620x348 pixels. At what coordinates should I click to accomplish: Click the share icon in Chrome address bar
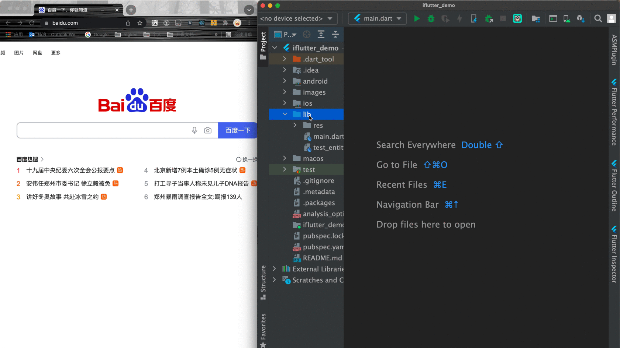click(x=128, y=23)
